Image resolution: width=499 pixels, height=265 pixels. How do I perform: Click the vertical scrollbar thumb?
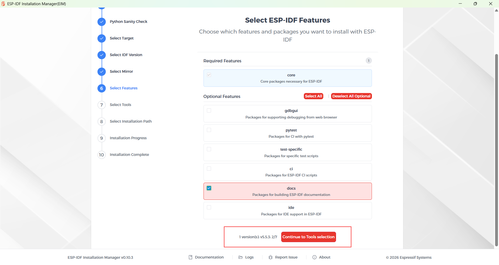[496, 150]
